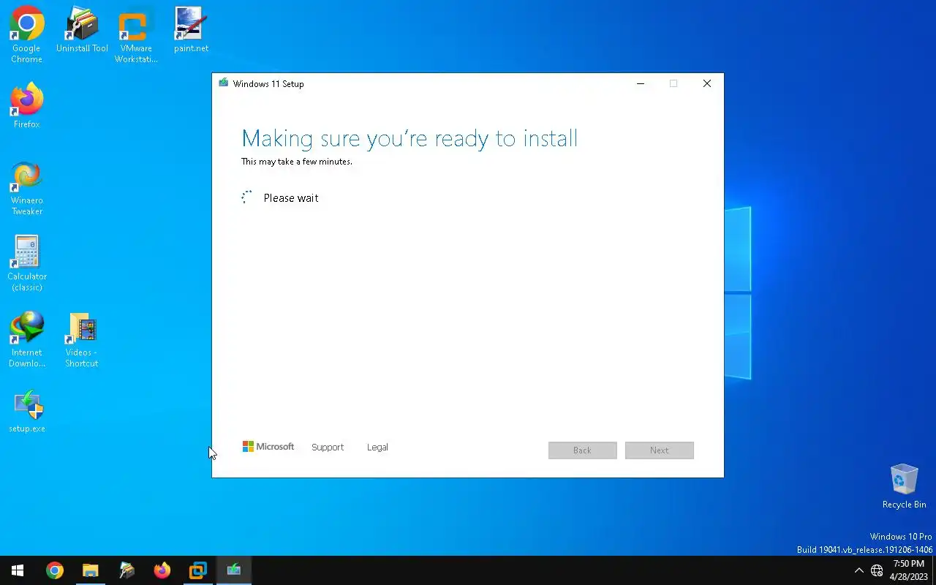Click the network globe tray icon
Image resolution: width=936 pixels, height=585 pixels.
(877, 570)
